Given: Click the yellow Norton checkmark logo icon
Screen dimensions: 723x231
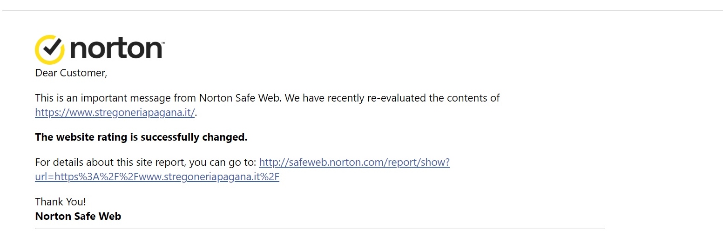Looking at the screenshot, I should click(49, 49).
